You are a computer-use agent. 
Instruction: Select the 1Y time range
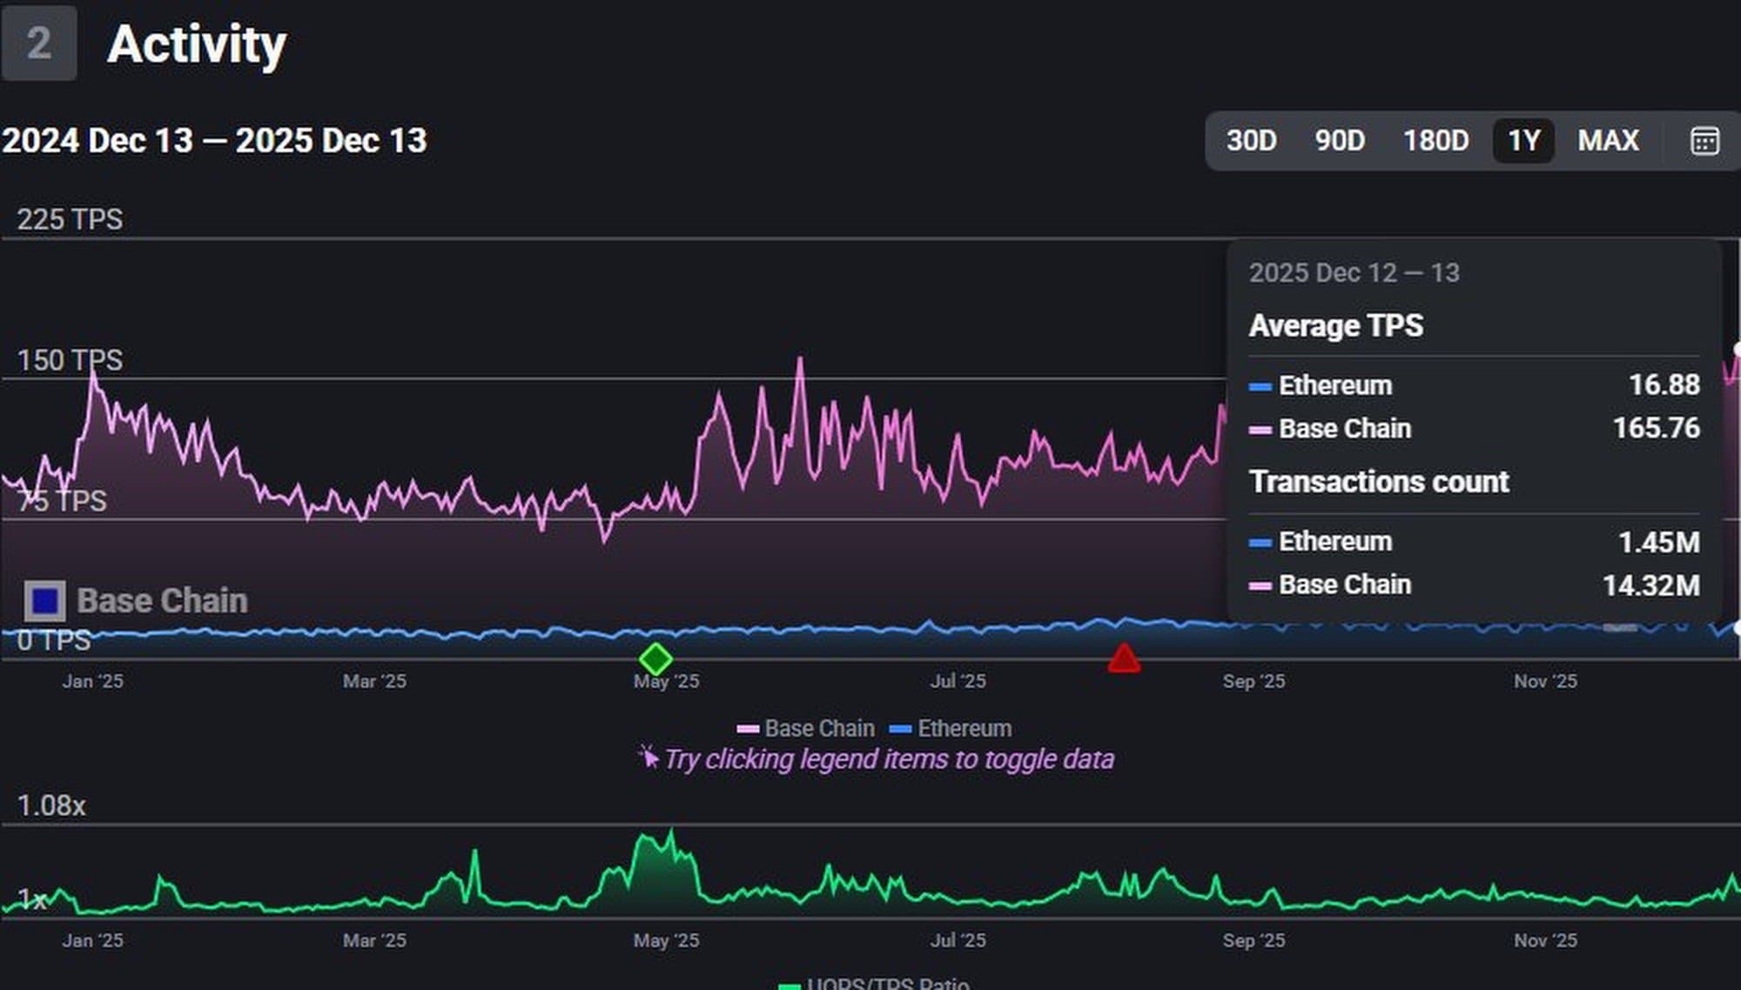[x=1523, y=141]
